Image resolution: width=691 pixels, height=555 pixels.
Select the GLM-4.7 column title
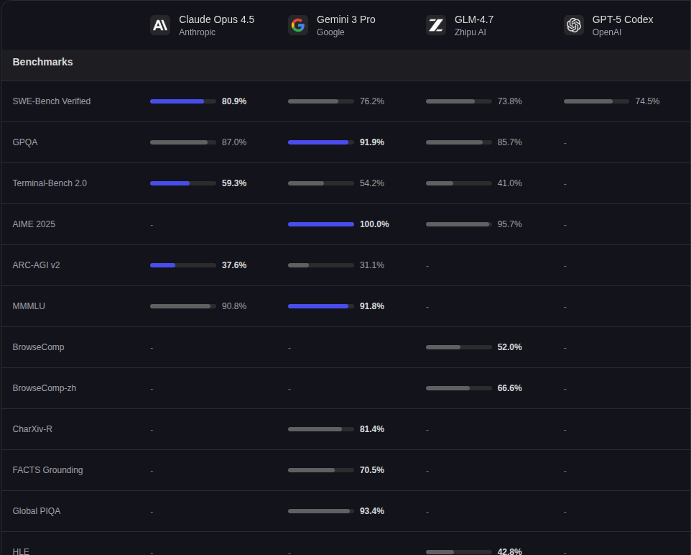click(474, 19)
